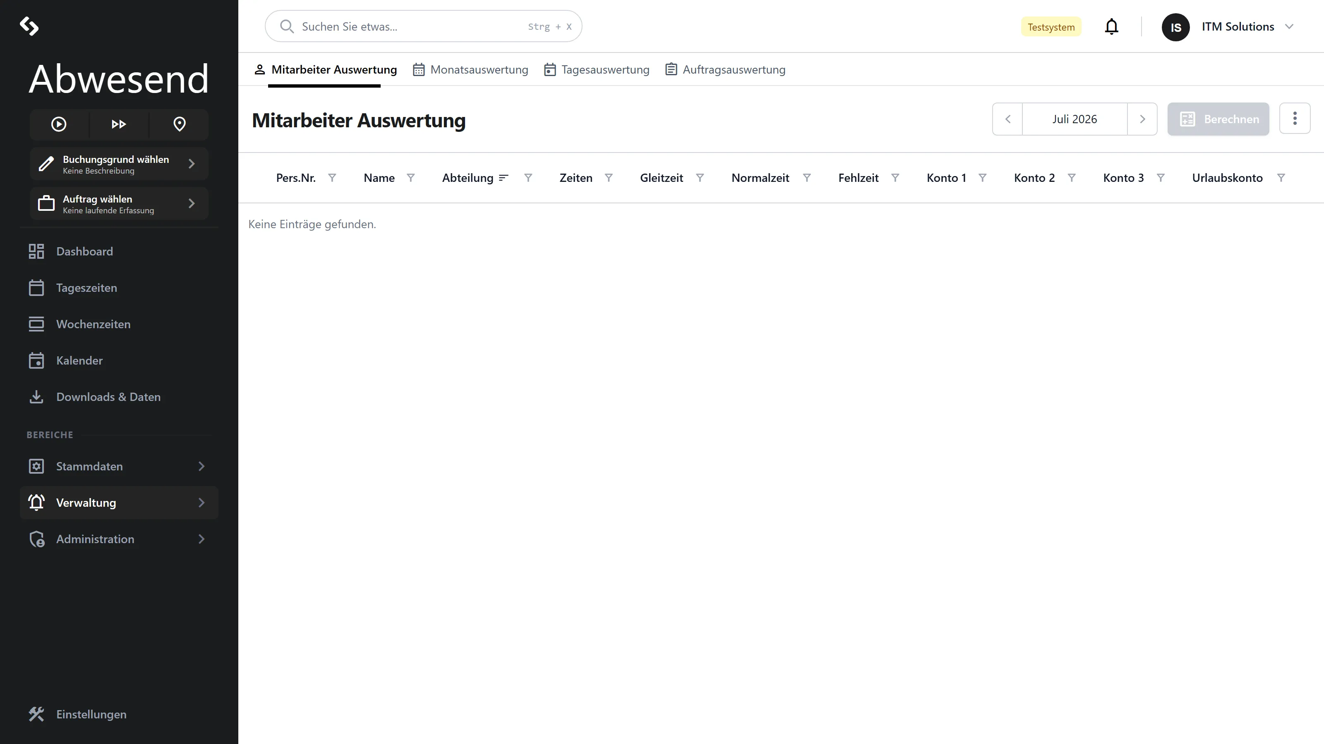Switch to Tagesauswertung tab
The height and width of the screenshot is (744, 1324).
coord(597,70)
